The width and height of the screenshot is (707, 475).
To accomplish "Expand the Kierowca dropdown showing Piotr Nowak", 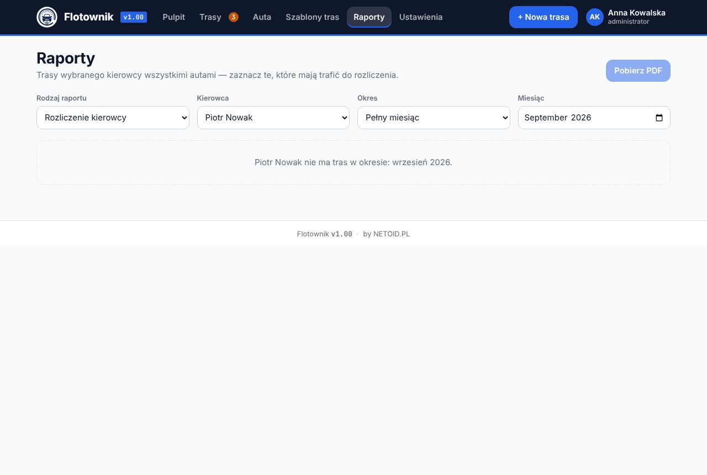I will pos(273,118).
